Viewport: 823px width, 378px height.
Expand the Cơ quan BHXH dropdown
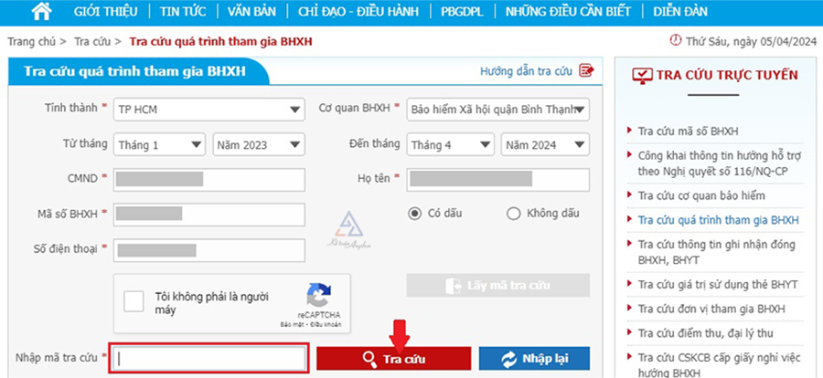[497, 110]
